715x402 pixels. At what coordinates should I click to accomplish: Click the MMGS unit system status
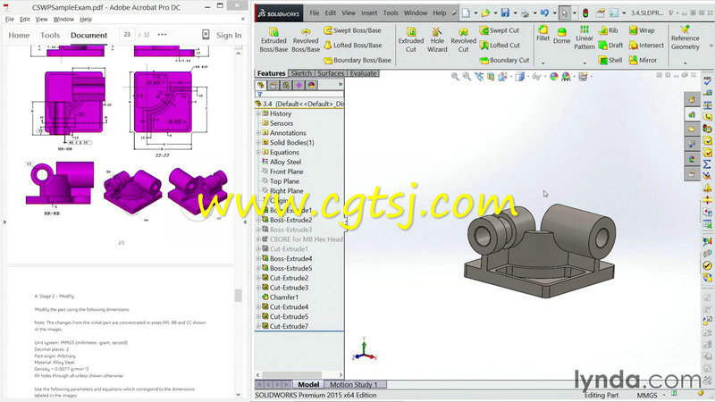(647, 395)
